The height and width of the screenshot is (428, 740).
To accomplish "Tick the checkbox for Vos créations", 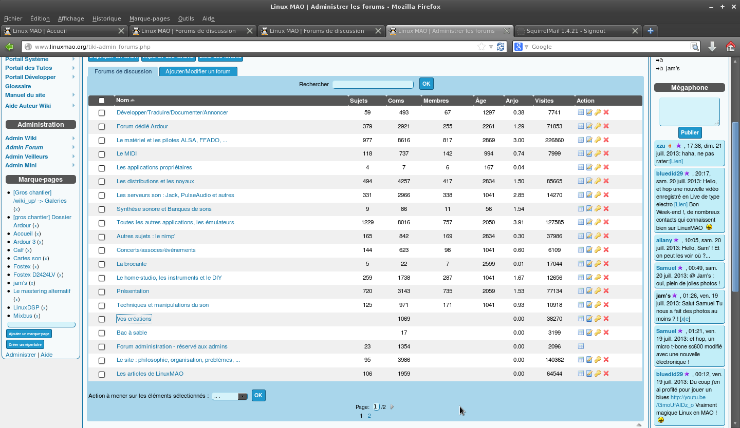I will click(102, 319).
